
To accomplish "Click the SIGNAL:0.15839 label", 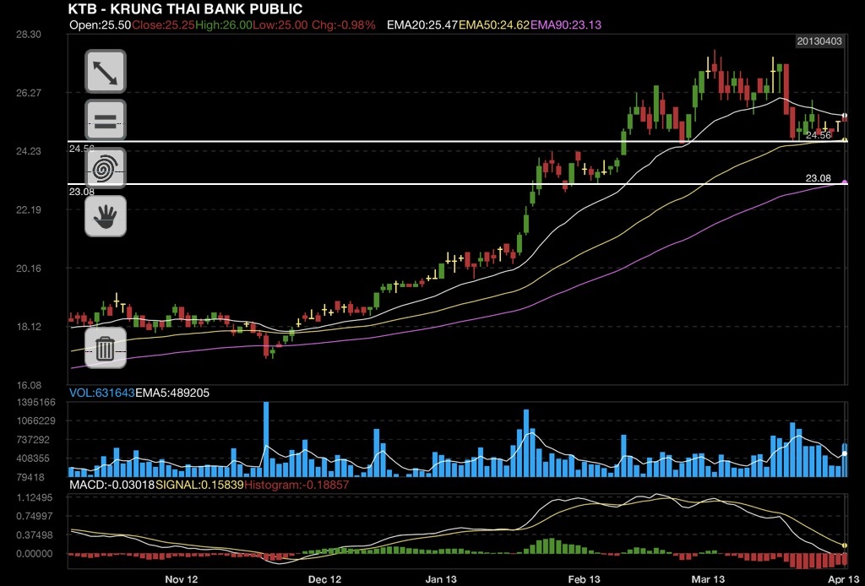I will [199, 485].
